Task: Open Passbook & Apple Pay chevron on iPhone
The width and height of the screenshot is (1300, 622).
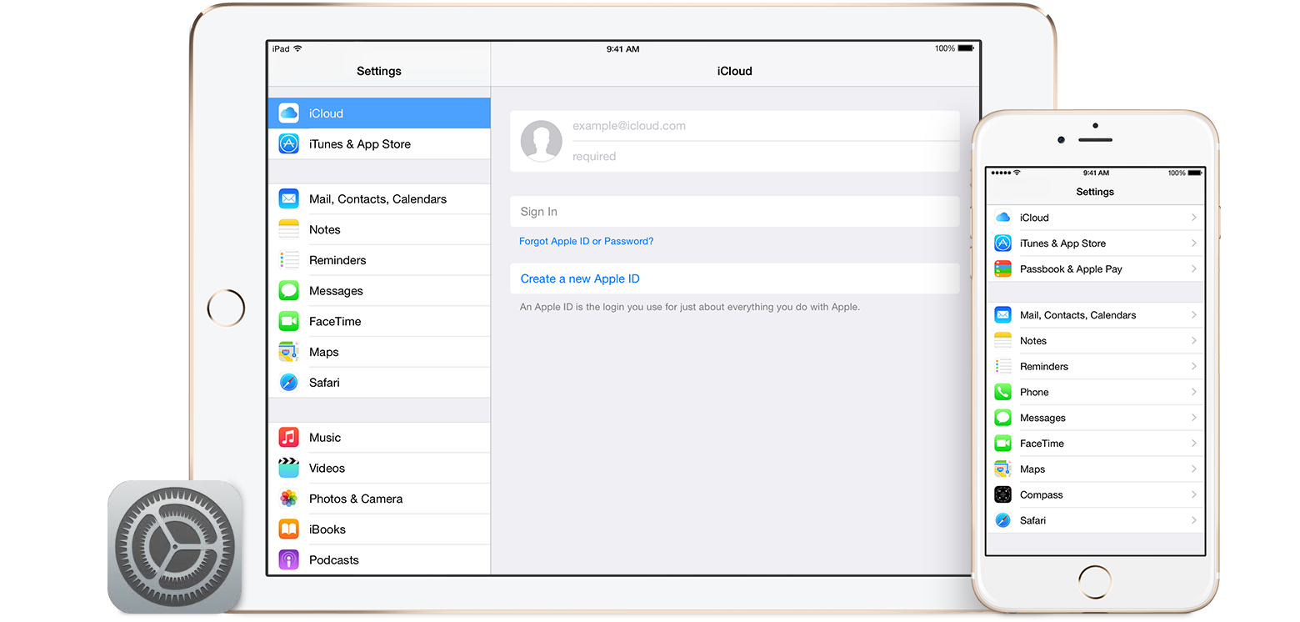Action: 1194,269
